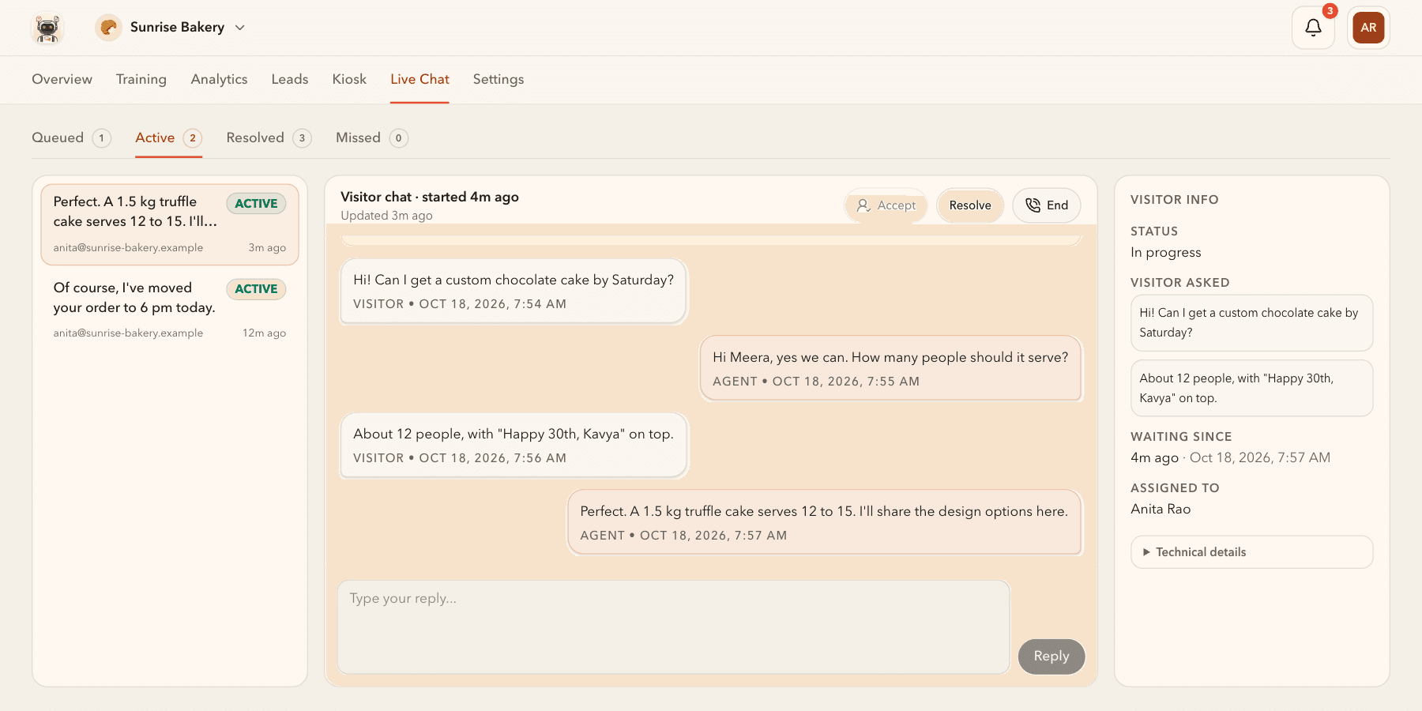
Task: Click the Sunrise Bakery croissant avatar
Action: (x=108, y=28)
